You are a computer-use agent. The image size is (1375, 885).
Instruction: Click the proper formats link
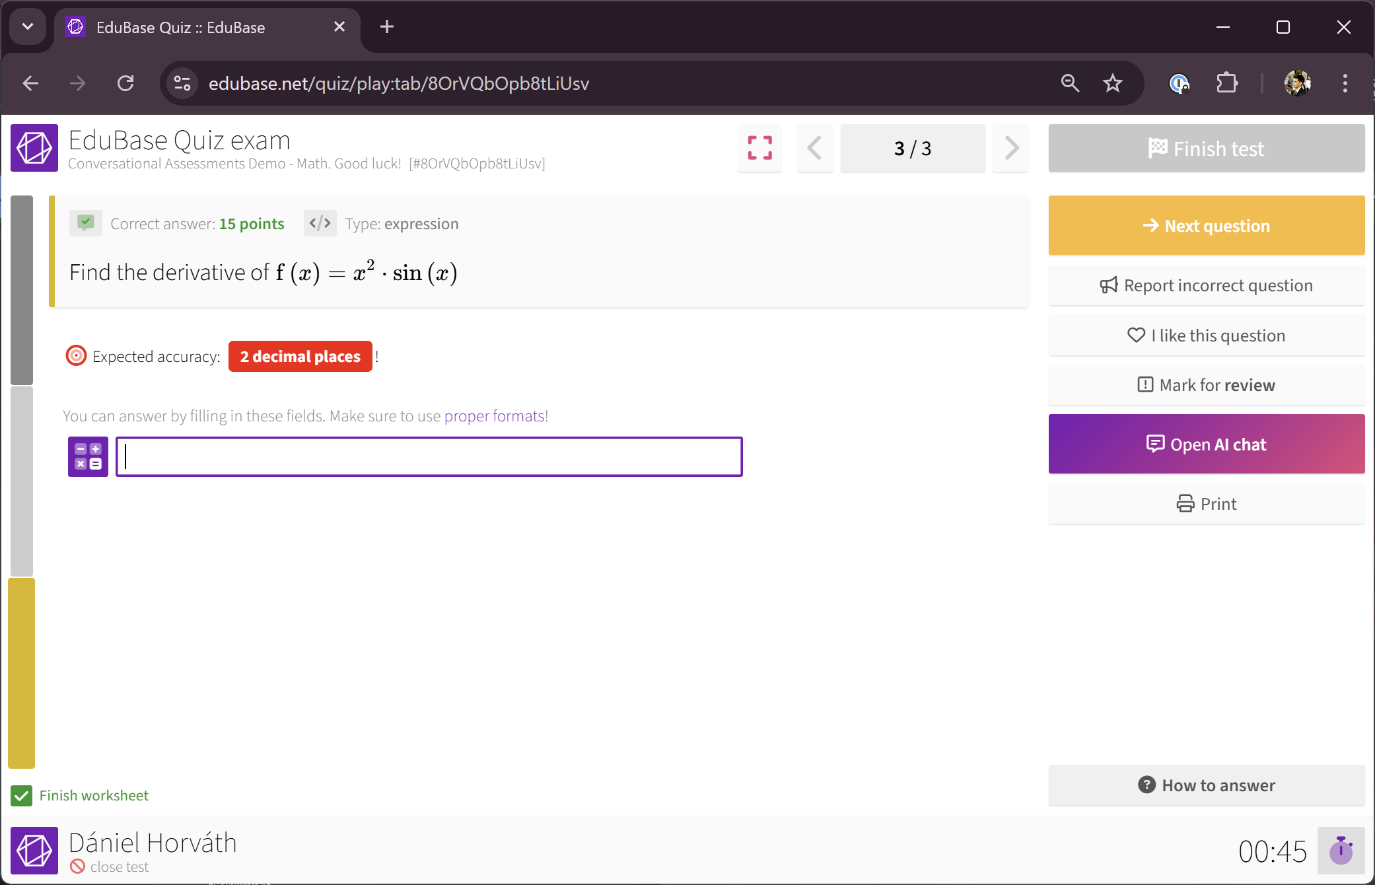pos(494,416)
